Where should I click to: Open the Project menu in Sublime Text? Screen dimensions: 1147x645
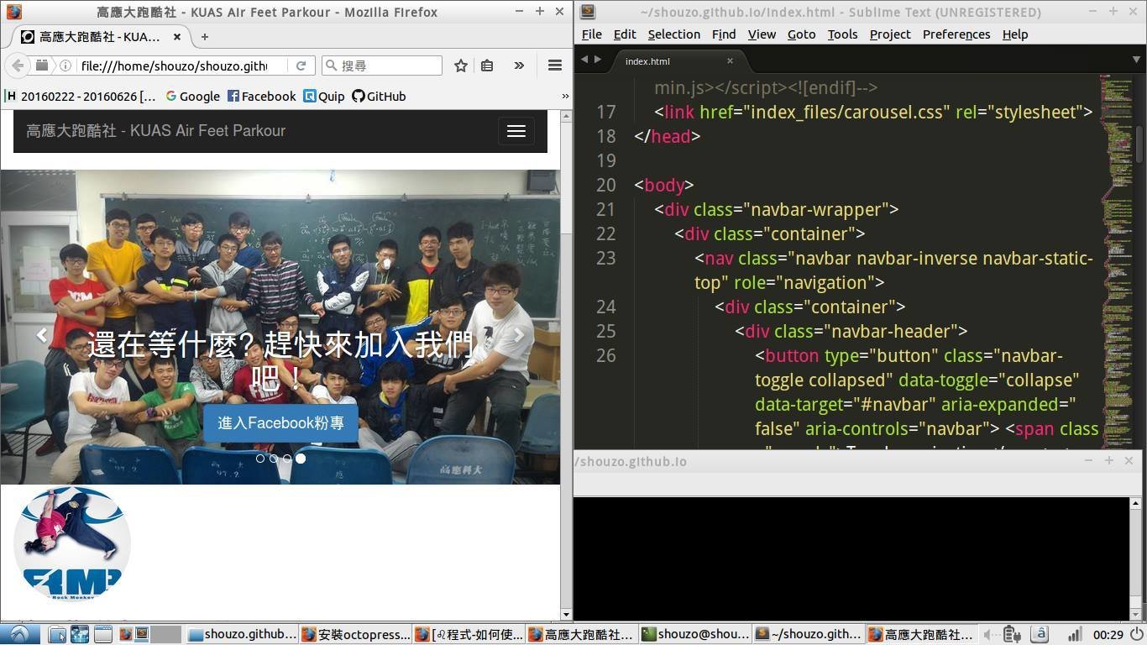890,34
